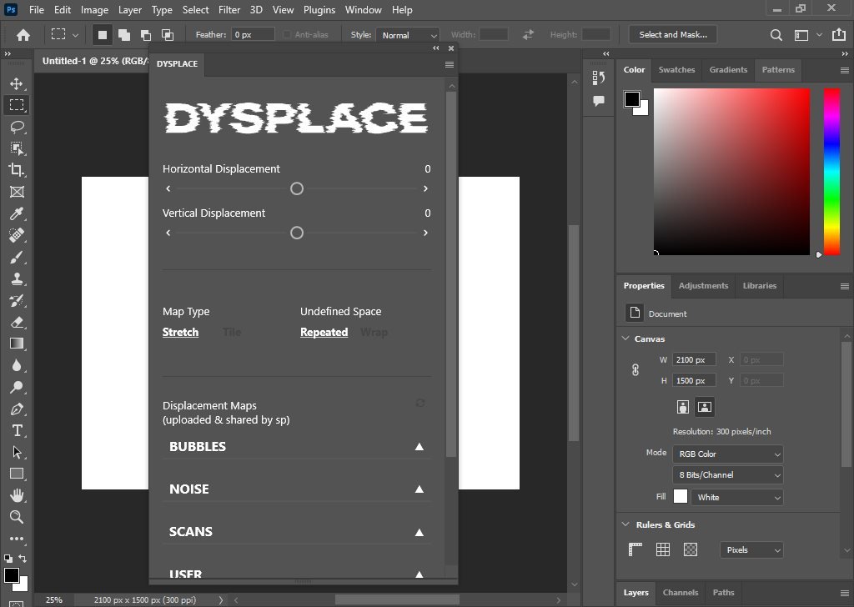
Task: Click the Home icon in options bar
Action: 23,35
